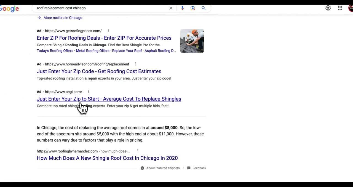Click the About featured snippets help icon

[x=142, y=168]
